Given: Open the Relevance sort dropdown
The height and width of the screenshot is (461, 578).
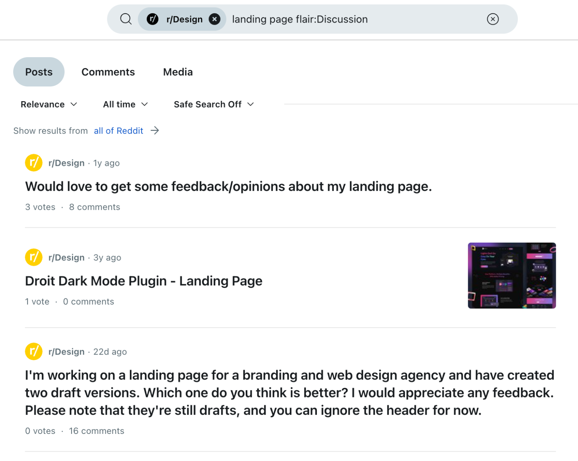Looking at the screenshot, I should tap(49, 104).
